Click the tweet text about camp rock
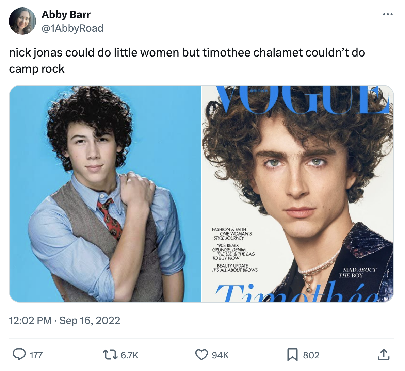The image size is (405, 371). [187, 61]
